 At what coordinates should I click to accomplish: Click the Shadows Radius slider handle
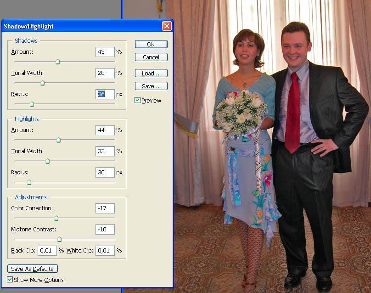[x=32, y=104]
